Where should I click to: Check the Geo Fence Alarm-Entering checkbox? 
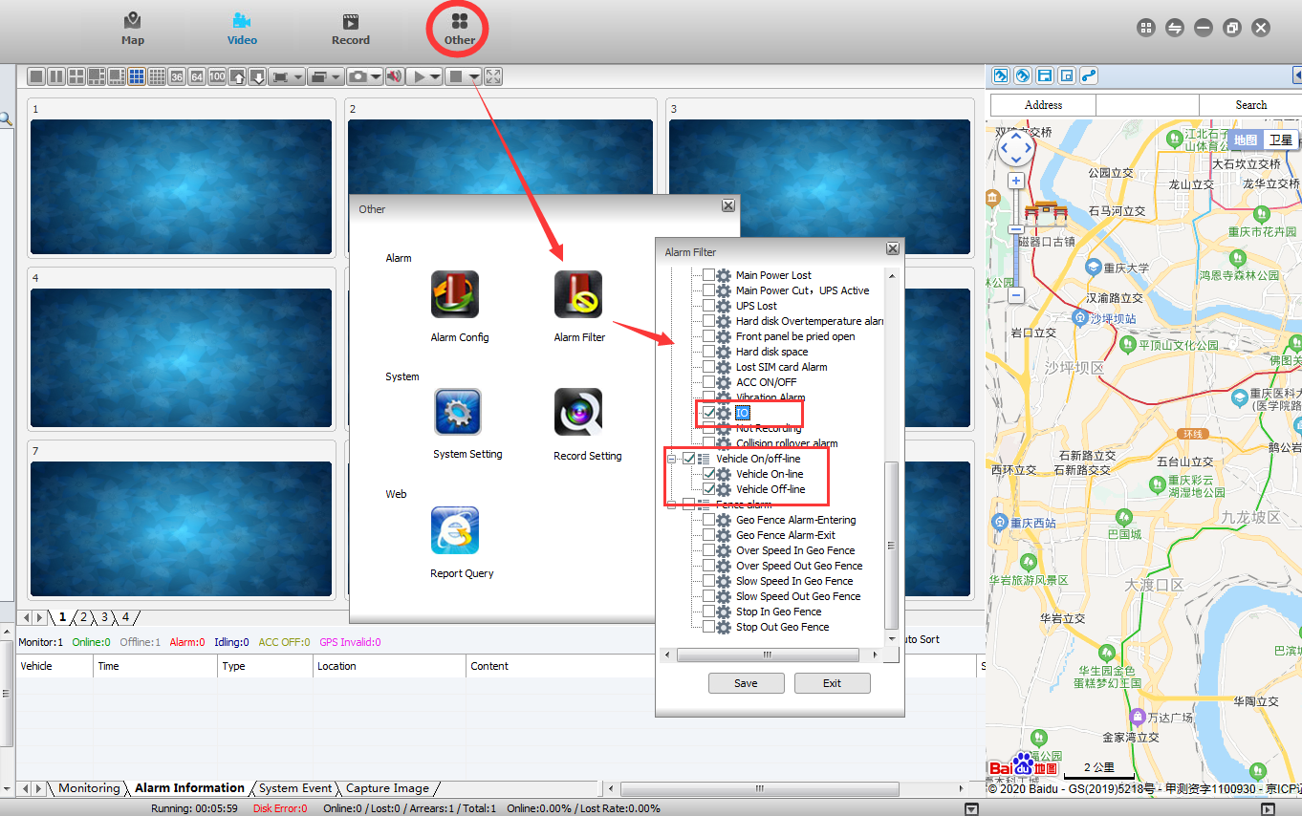[708, 520]
